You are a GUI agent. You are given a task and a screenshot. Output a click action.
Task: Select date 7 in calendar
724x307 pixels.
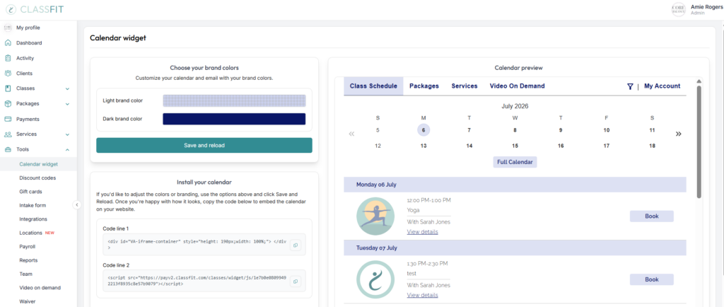point(469,130)
